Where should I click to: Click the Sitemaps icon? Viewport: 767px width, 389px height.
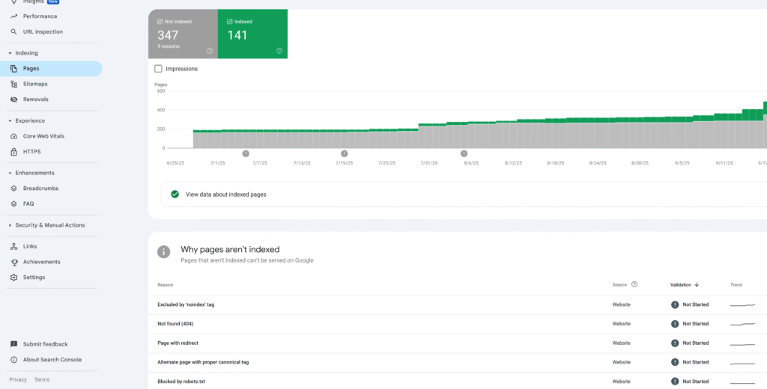pyautogui.click(x=13, y=84)
